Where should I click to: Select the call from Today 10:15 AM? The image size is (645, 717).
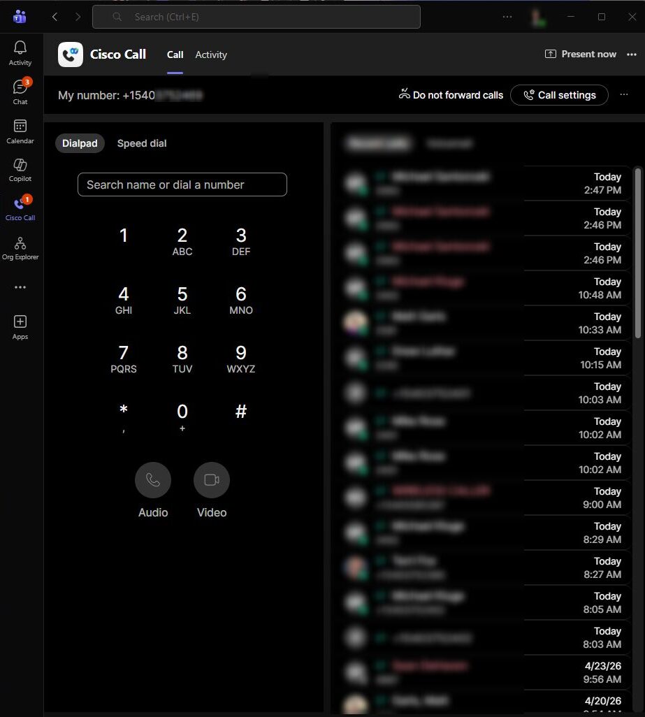pos(485,358)
